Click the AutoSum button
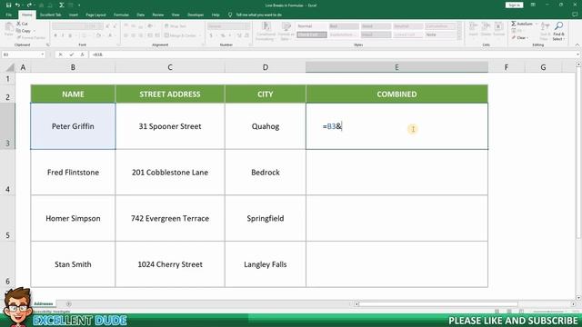The width and height of the screenshot is (582, 327). [522, 24]
